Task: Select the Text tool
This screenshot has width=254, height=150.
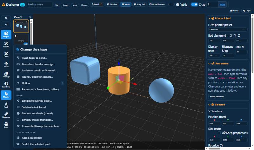Action: [x=6, y=105]
